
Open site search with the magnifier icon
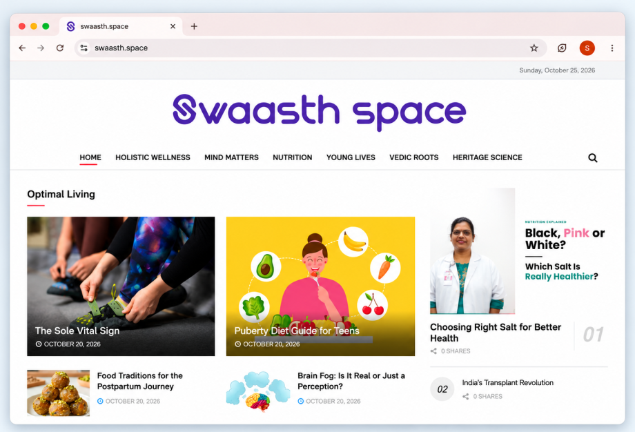tap(592, 158)
